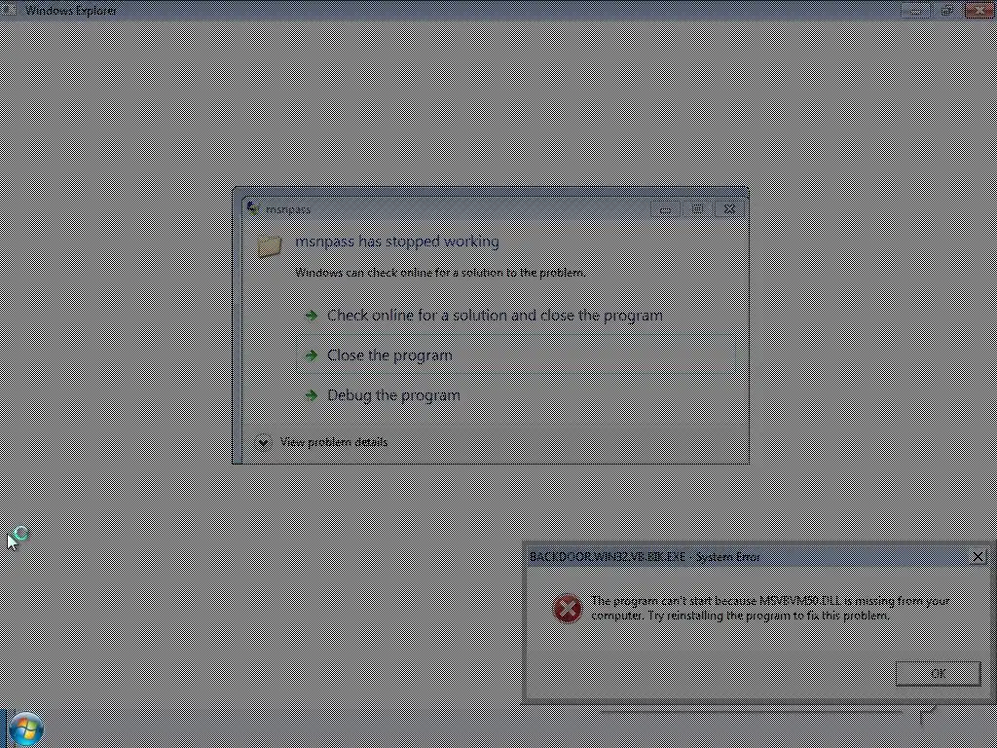Screen dimensions: 997x748
Task: Check online for a solution and close the program
Action: click(516, 316)
